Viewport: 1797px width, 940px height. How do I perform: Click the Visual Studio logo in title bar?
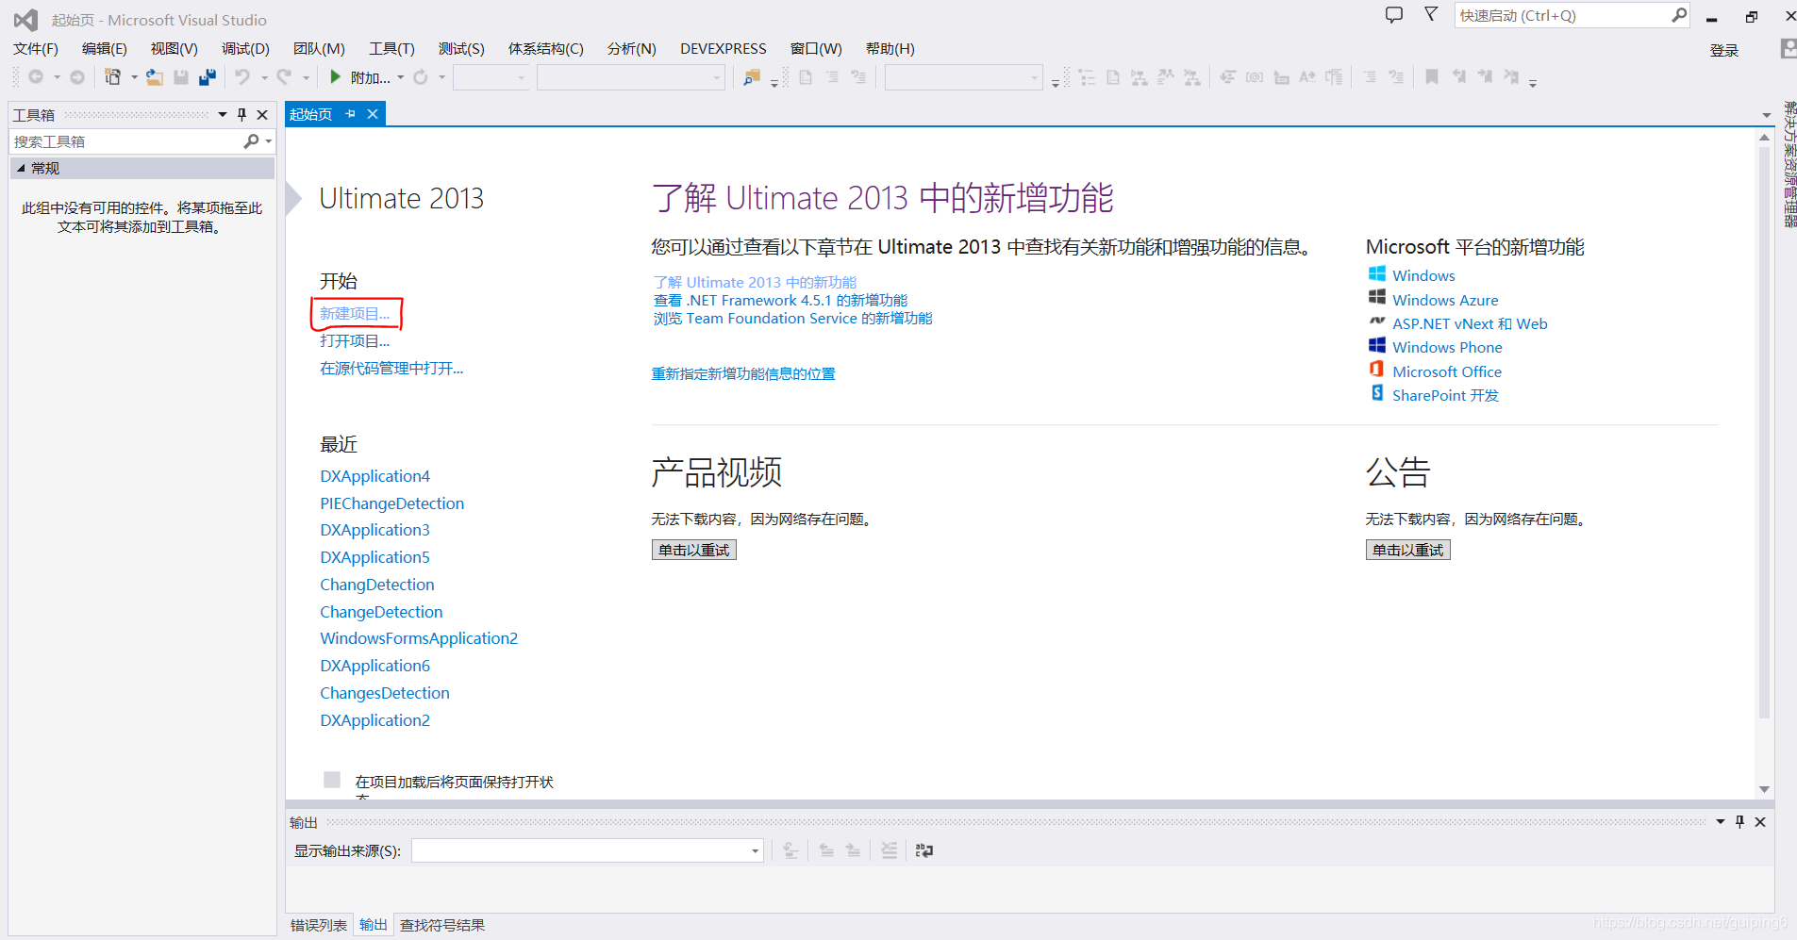(25, 20)
